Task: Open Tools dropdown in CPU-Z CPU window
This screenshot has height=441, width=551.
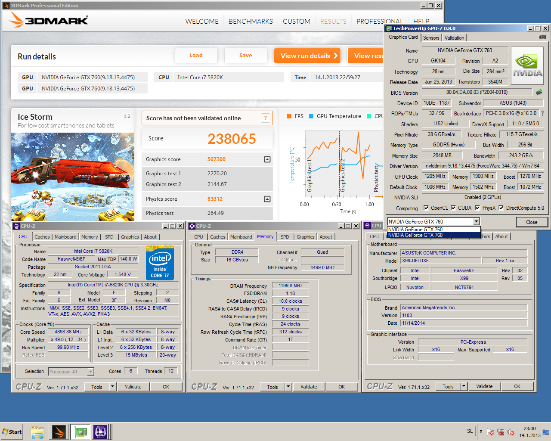Action: 113,387
